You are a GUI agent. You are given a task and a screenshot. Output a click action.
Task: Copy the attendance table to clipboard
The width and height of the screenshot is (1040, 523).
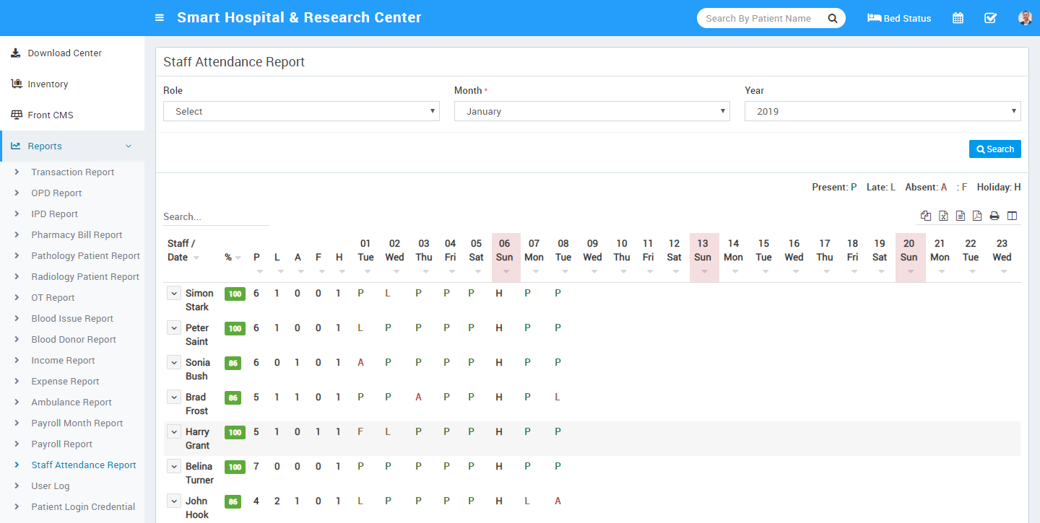point(926,216)
